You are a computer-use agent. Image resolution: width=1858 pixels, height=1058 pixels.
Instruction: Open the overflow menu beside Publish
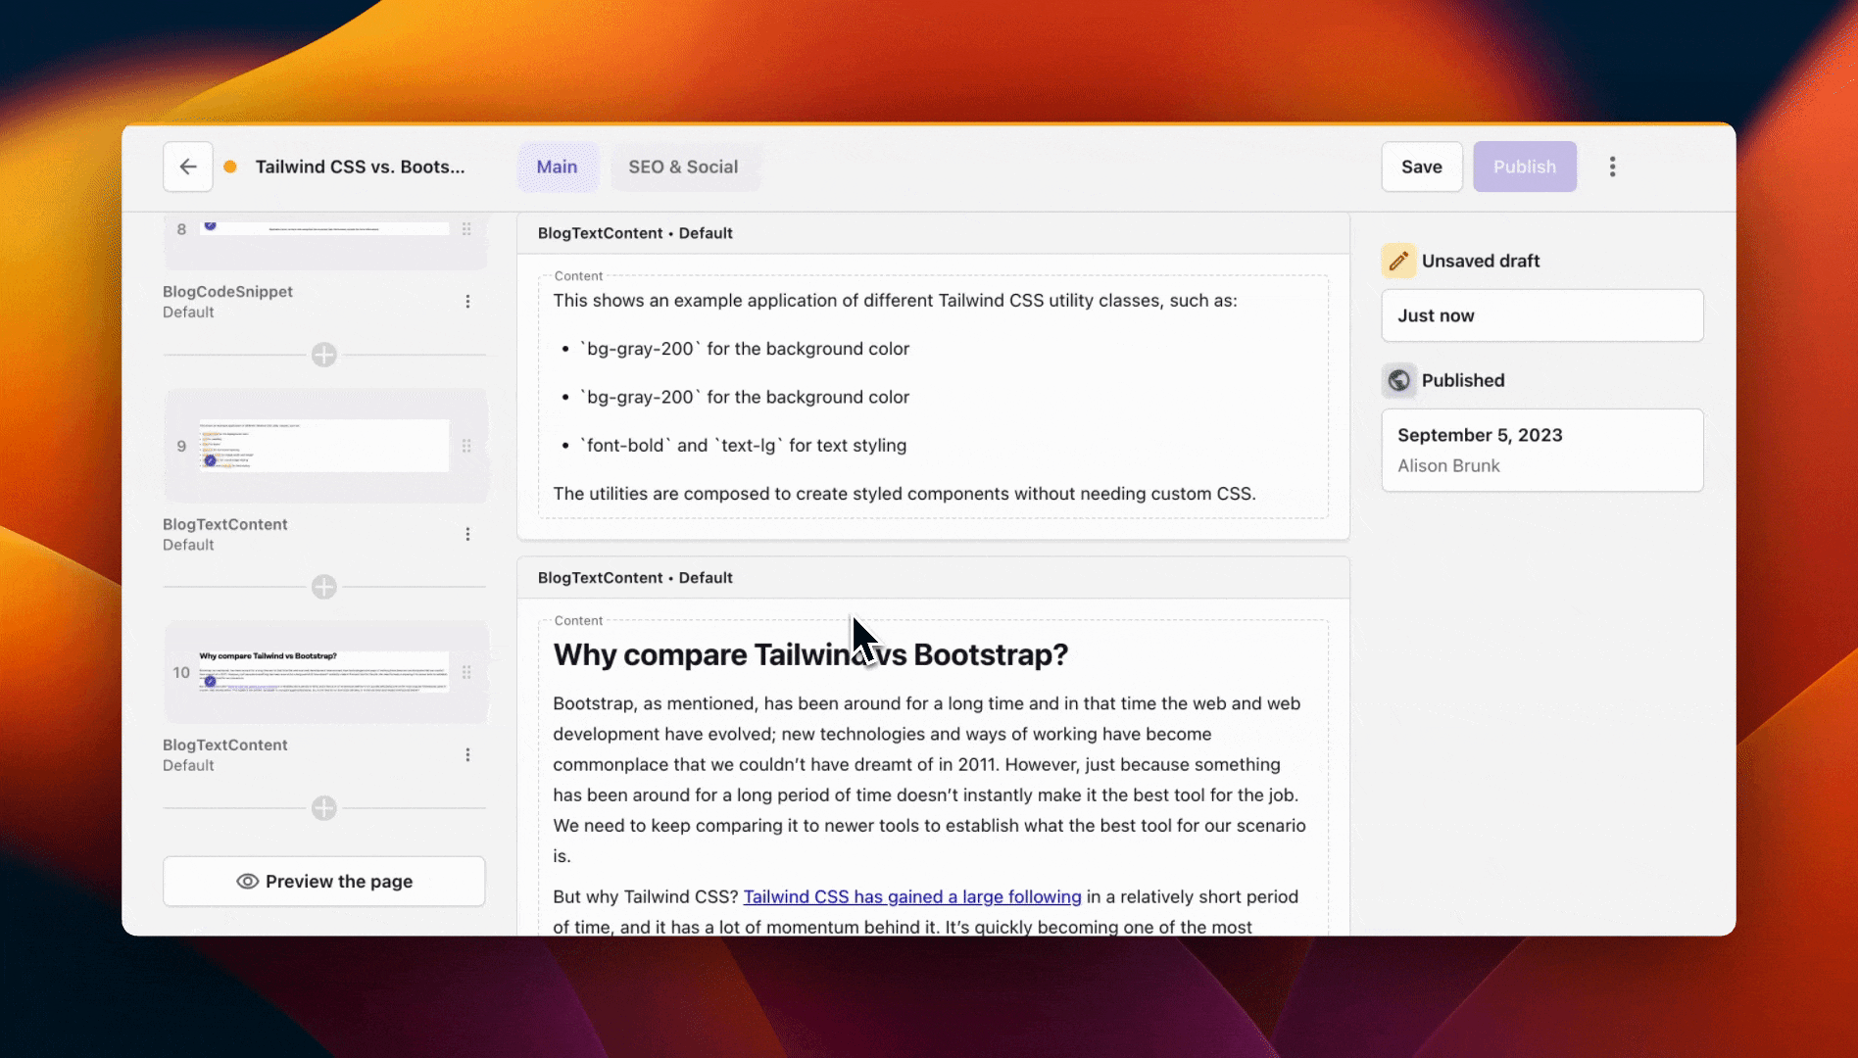(1612, 167)
